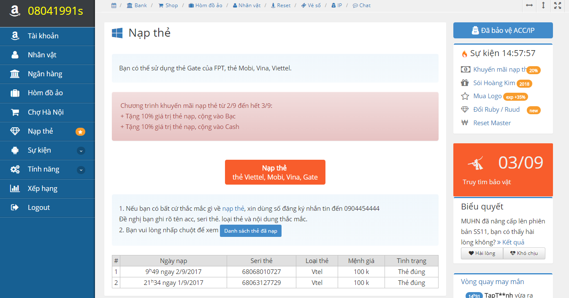Select Xếp hạng in the sidebar
Viewport: 569px width, 298px height.
[x=42, y=188]
